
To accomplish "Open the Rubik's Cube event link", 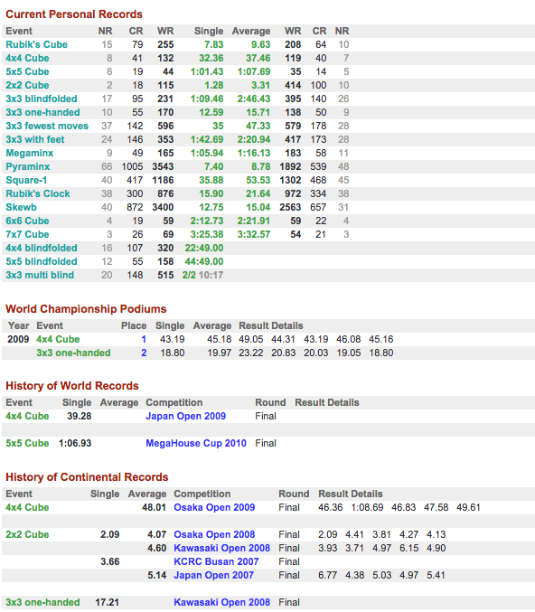I will [36, 44].
